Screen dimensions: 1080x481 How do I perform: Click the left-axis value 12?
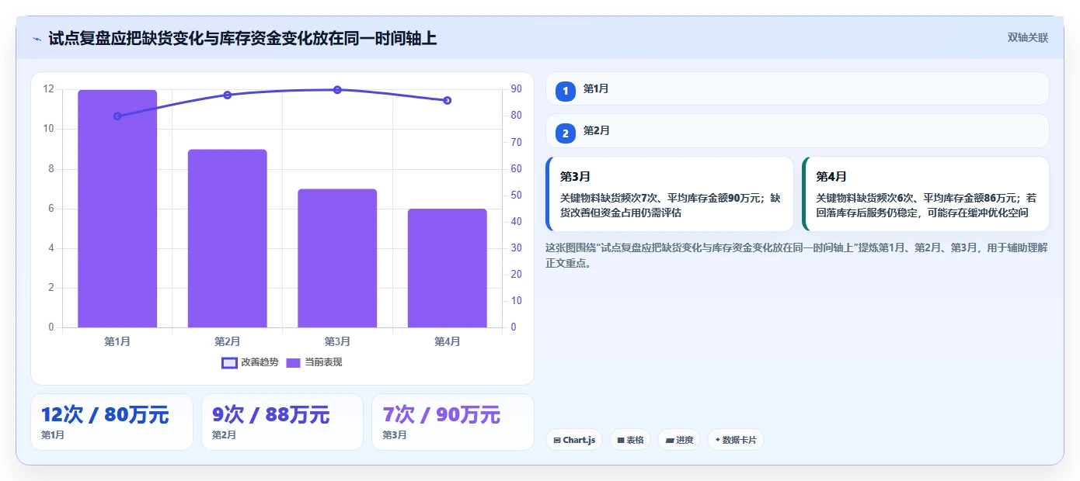pyautogui.click(x=49, y=89)
